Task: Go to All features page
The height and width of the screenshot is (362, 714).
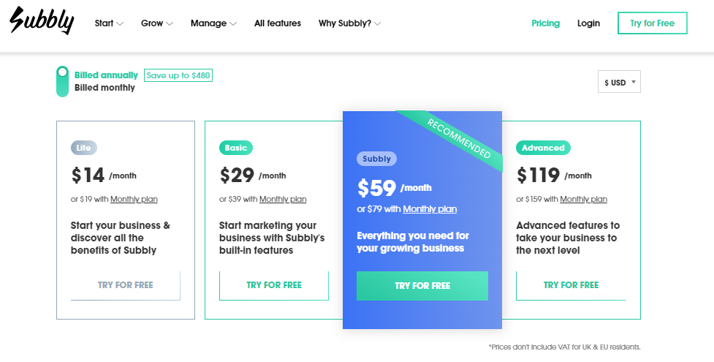Action: coord(278,23)
